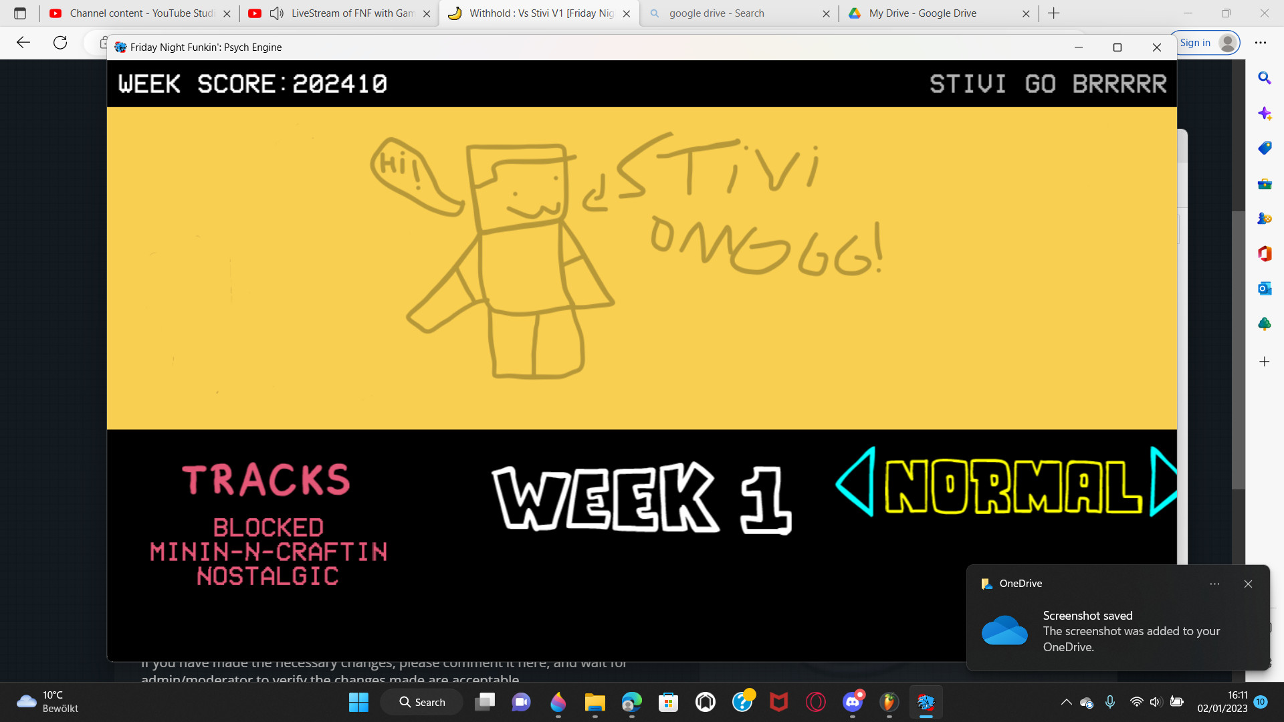The image size is (1284, 722).
Task: Open Outlook in the Edge sidebar
Action: 1264,288
